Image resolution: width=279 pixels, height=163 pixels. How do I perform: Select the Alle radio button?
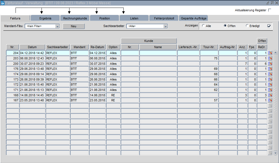pos(203,26)
